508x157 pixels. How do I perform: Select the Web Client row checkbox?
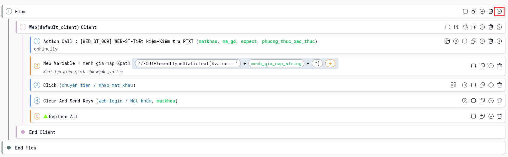pos(448,27)
